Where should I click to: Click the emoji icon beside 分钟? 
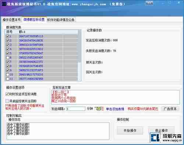click(x=99, y=108)
